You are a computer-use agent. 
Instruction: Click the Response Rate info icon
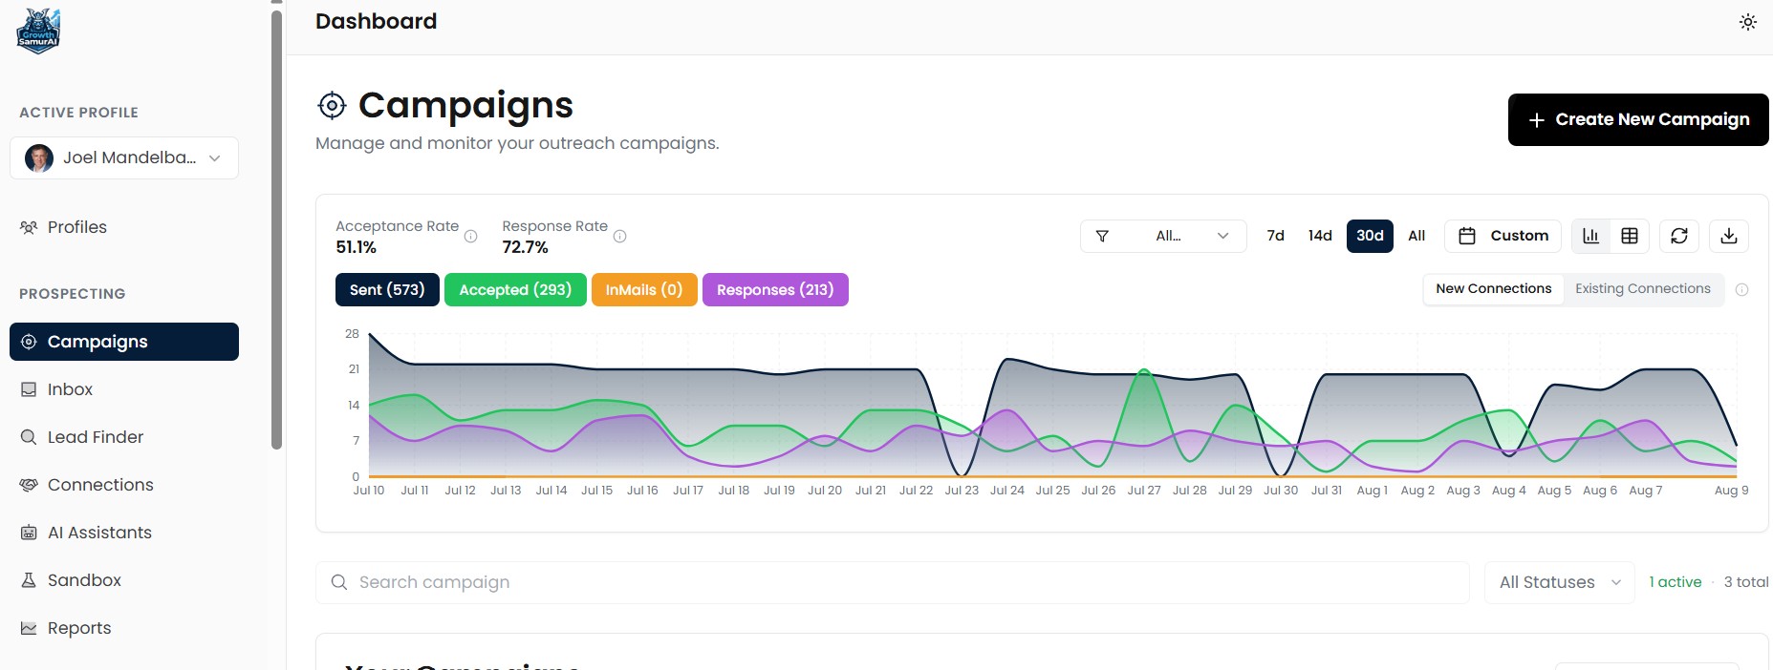tap(619, 237)
